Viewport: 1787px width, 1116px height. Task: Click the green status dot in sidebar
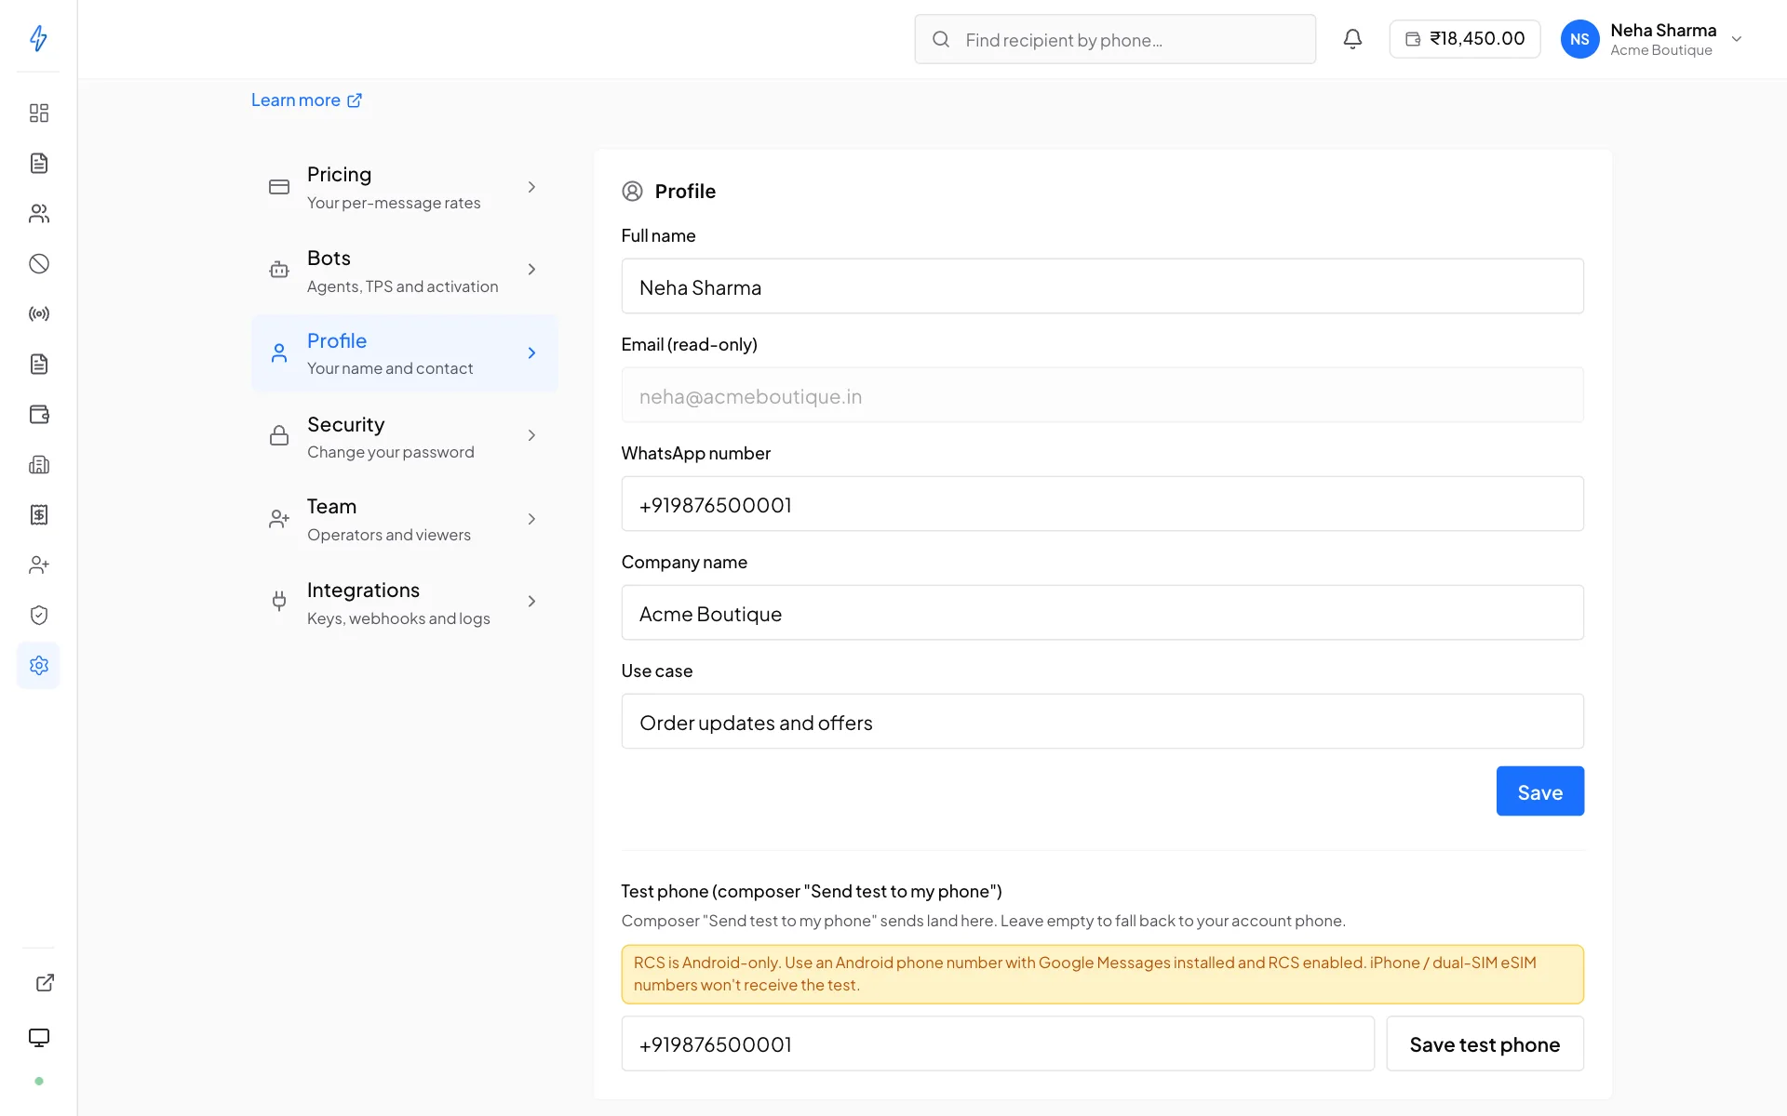[38, 1082]
